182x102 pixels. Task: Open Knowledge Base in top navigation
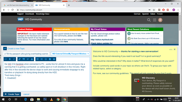tap(42, 14)
